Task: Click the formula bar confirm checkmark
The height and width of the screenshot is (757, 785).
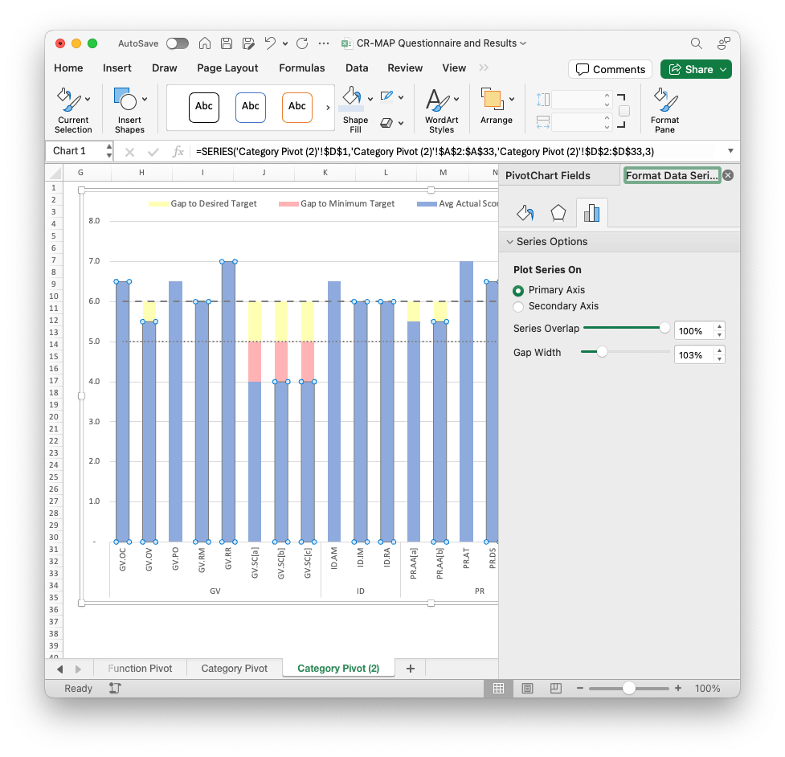Action: [153, 152]
